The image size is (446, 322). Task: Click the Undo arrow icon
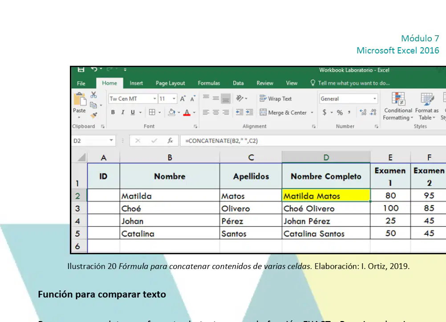(94, 69)
